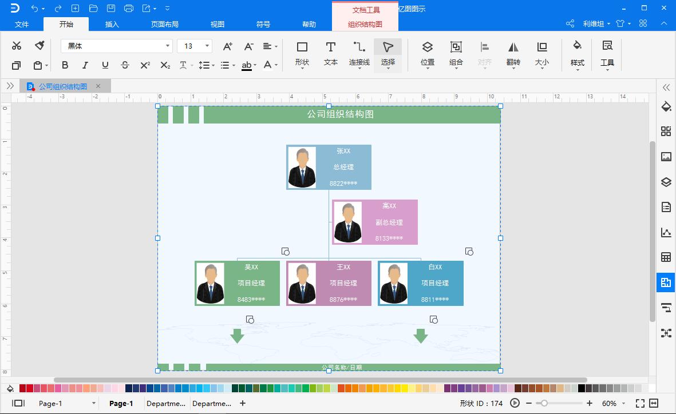Select the Page-1 sheet tab

[x=121, y=403]
